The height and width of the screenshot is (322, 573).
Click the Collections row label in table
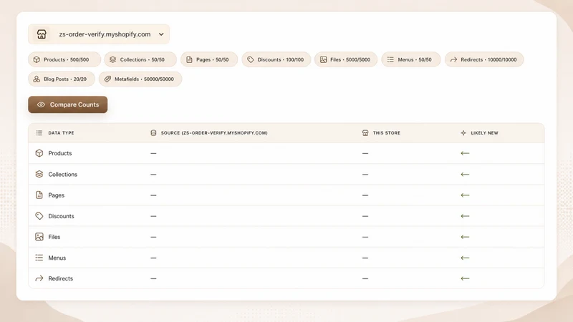(63, 175)
